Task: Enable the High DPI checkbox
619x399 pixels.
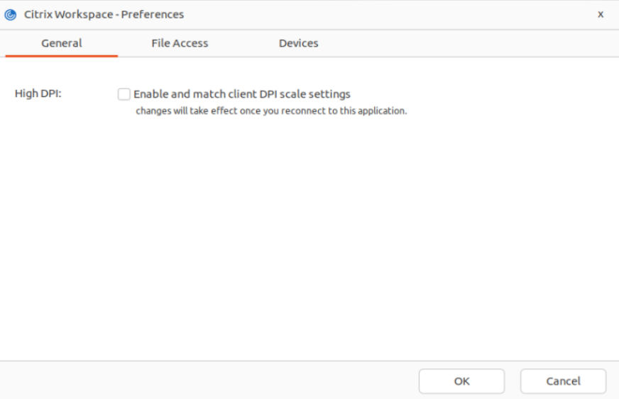Action: 124,94
